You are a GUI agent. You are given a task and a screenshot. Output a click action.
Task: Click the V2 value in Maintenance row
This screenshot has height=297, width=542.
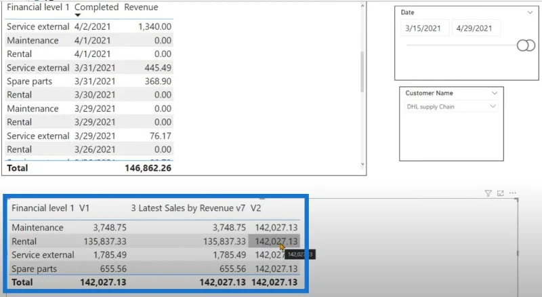[x=276, y=227]
